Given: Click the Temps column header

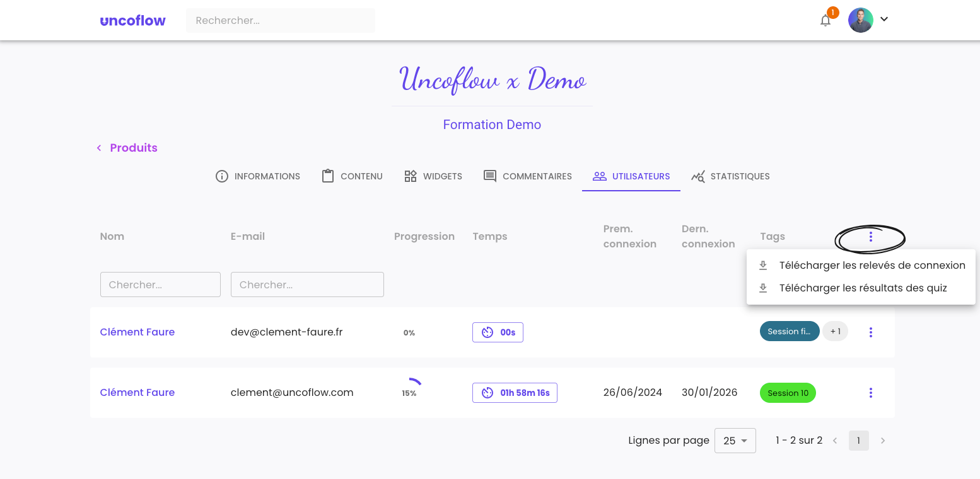Looking at the screenshot, I should click(490, 237).
